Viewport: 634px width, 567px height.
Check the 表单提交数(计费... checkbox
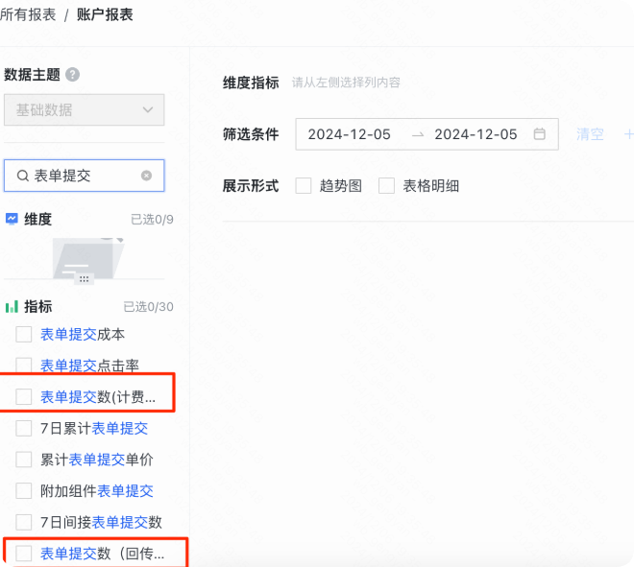[x=24, y=396]
